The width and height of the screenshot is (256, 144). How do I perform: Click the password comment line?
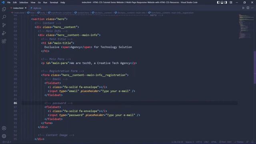[58, 103]
